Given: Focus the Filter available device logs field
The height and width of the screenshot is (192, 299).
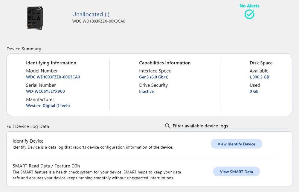Looking at the screenshot, I should [x=200, y=126].
